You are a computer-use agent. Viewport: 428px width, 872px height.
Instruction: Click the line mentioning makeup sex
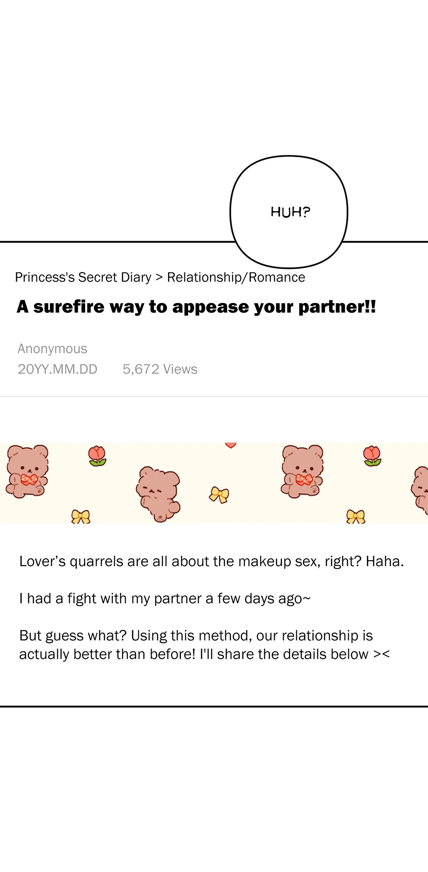pos(211,561)
